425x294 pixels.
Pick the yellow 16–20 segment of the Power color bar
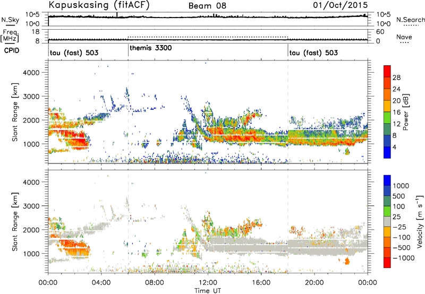coord(387,106)
